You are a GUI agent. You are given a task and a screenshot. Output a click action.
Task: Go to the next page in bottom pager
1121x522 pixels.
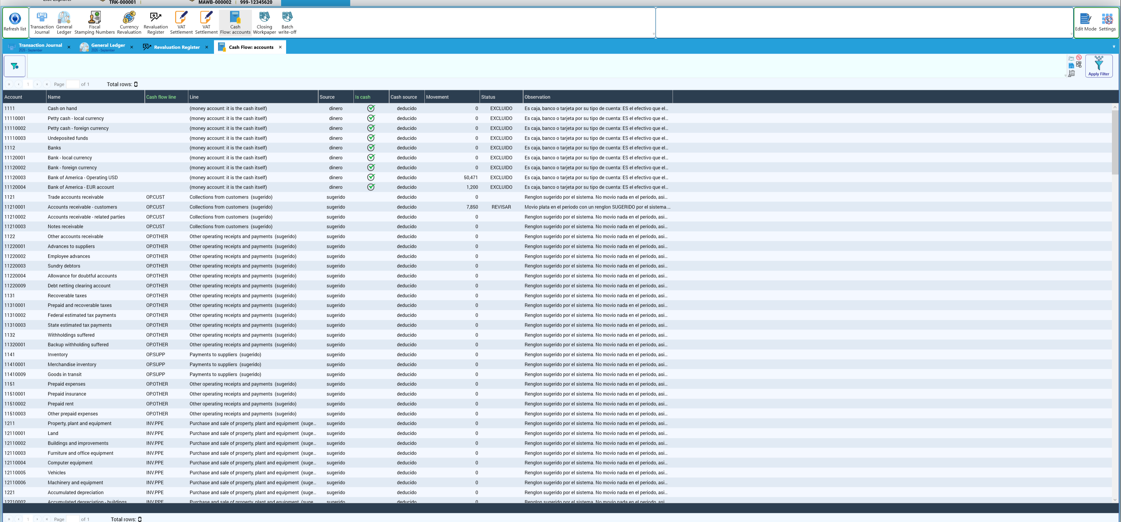coord(37,519)
